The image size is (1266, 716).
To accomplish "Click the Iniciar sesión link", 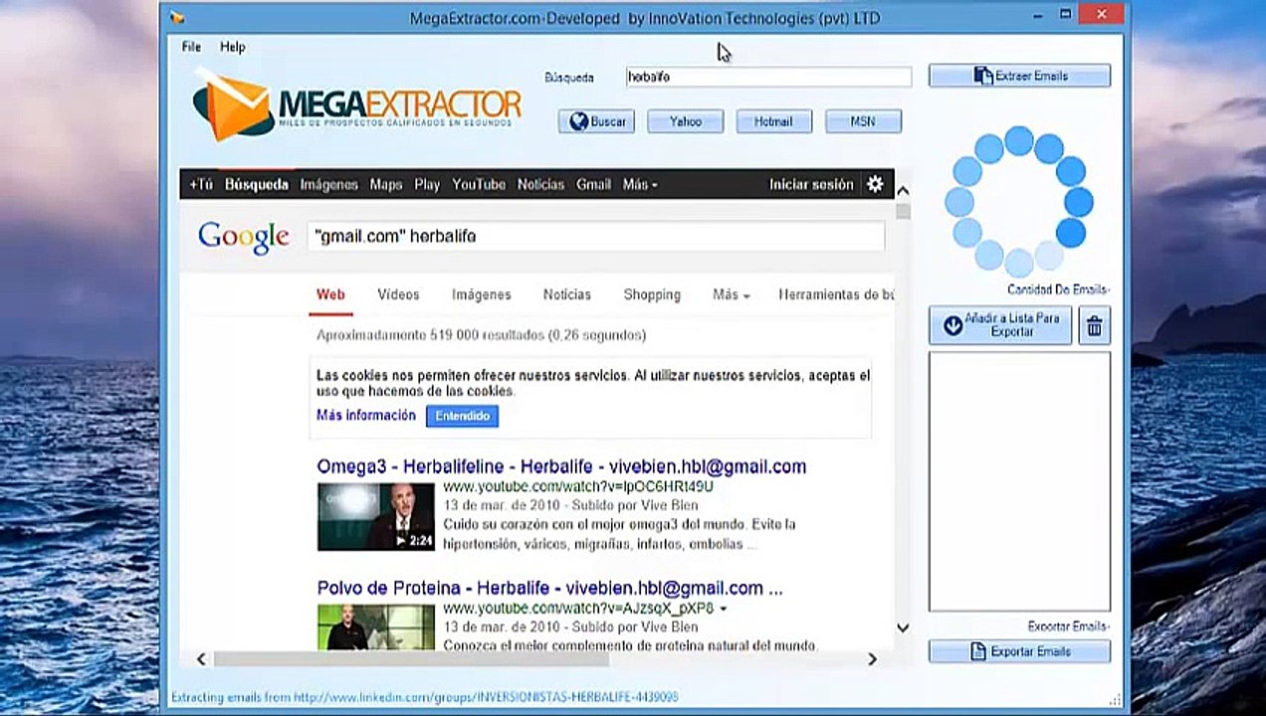I will tap(811, 184).
